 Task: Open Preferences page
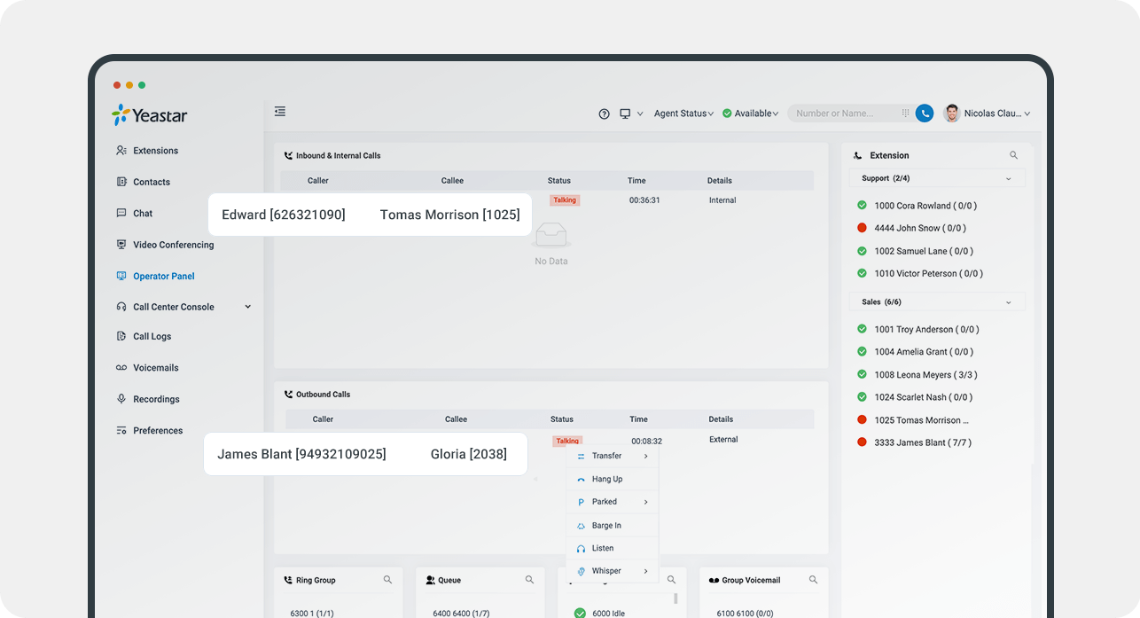click(158, 431)
